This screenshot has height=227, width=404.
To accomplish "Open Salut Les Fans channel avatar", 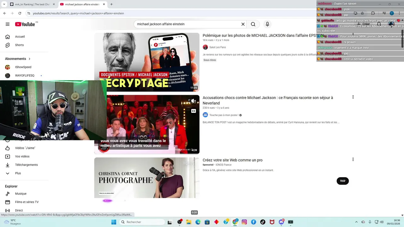I will [205, 47].
